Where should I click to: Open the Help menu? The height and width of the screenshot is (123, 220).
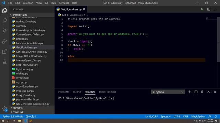coord(75,3)
